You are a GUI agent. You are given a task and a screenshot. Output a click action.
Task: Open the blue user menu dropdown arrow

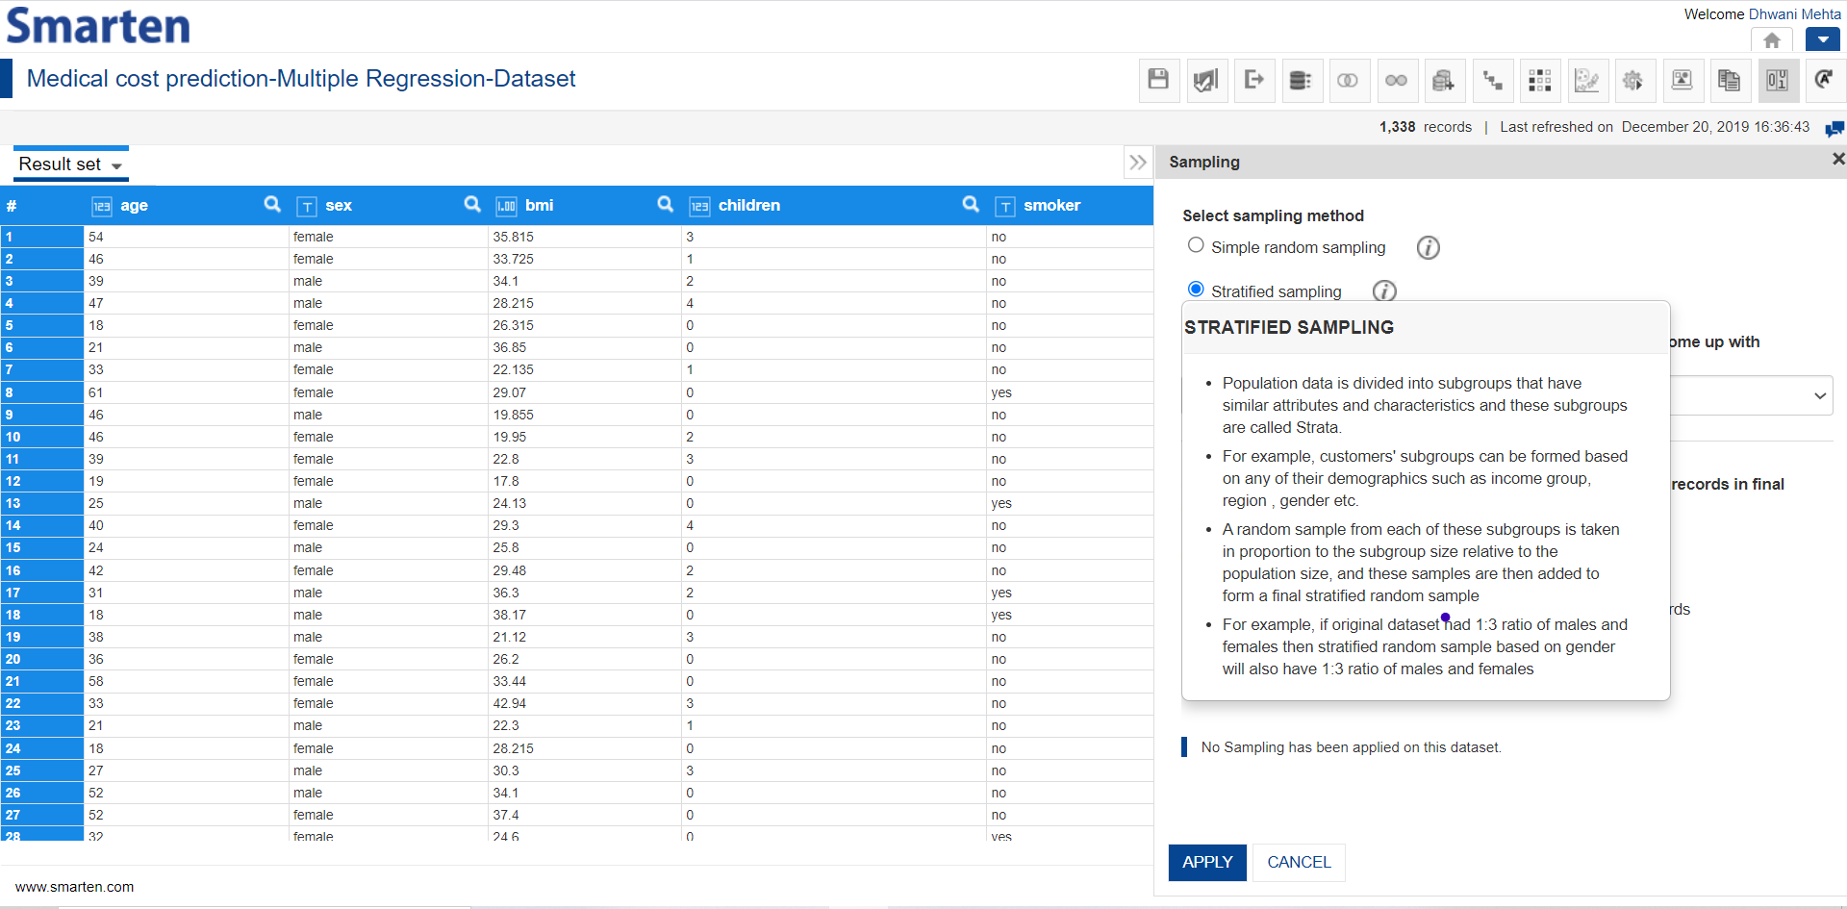click(1823, 40)
